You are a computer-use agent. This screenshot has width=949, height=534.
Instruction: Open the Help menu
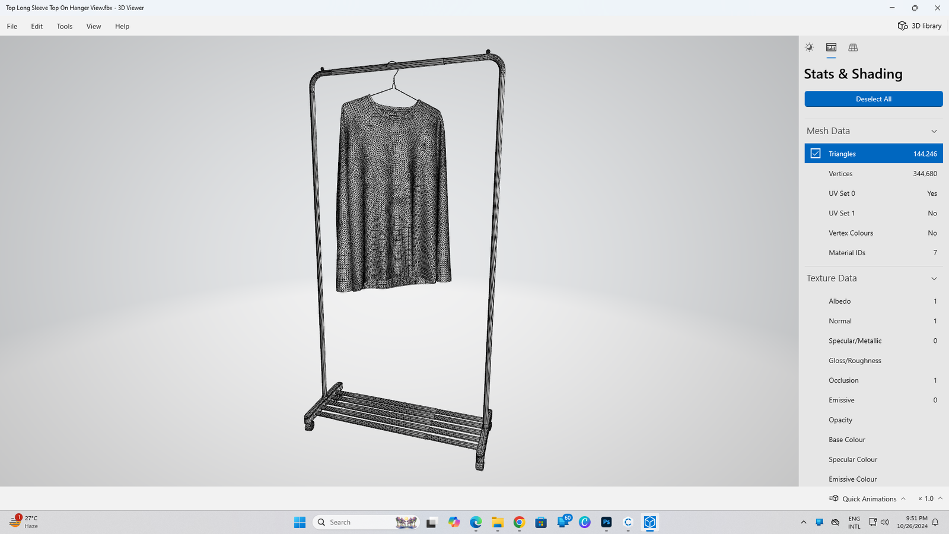coord(122,26)
